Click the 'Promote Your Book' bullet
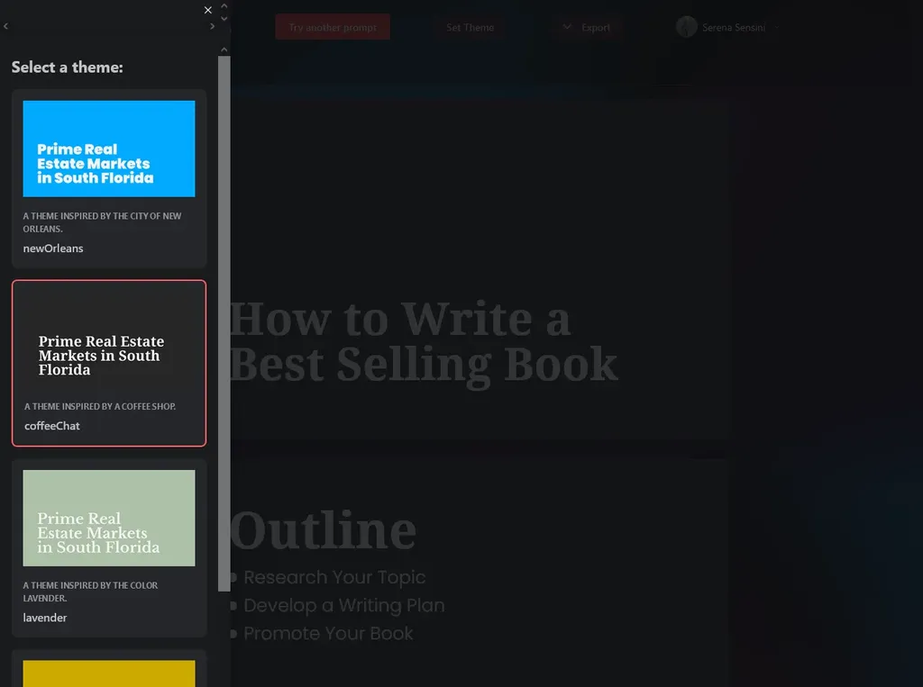 pyautogui.click(x=328, y=634)
